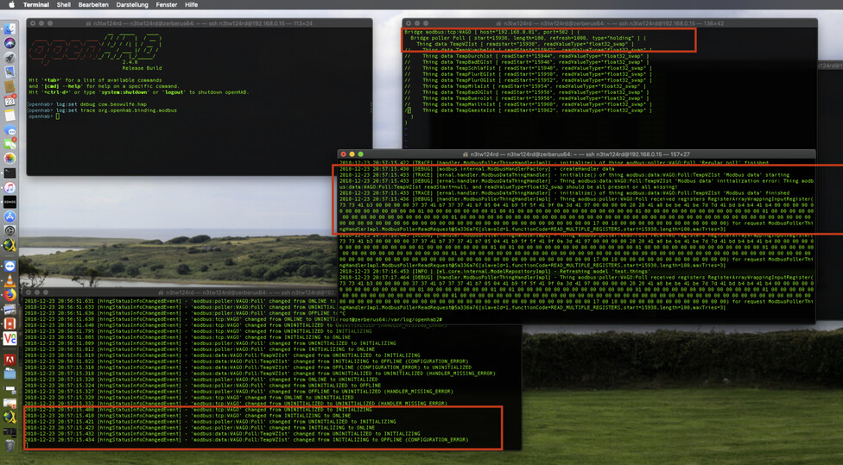843x465 pixels.
Task: Click last OFFLINE (CONFIGURATION_ERROR) event line
Action: click(x=246, y=440)
